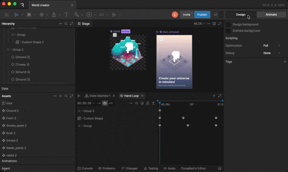This screenshot has height=172, width=288.
Task: Select the arrow Select tool
Action: 16,15
